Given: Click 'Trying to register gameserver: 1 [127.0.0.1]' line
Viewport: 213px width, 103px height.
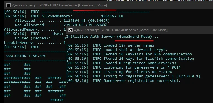Looking at the screenshot, I should click(133, 76).
